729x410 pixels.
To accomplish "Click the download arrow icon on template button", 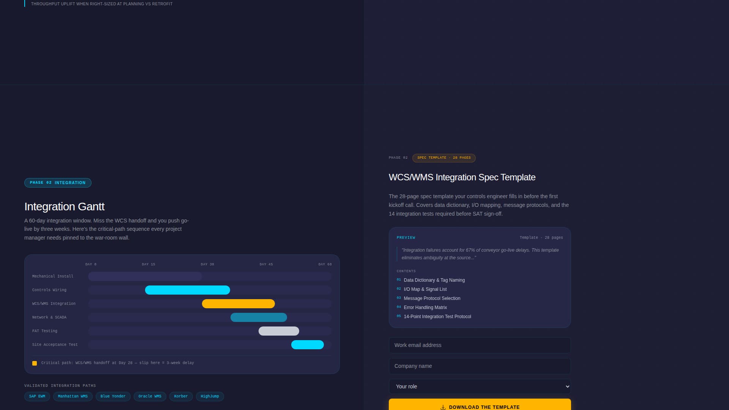I will (442, 407).
